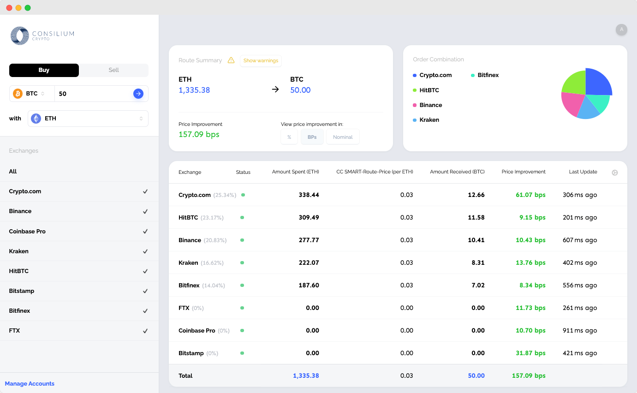The image size is (637, 393).
Task: Toggle Crypto.com exchange checkmark in sidebar
Action: pos(145,191)
